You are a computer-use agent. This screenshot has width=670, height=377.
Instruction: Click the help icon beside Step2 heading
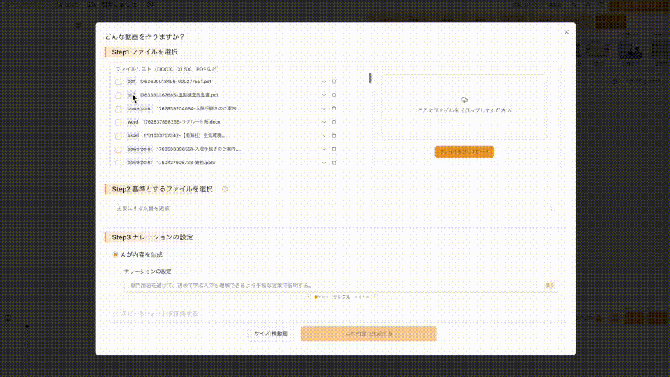[x=225, y=189]
